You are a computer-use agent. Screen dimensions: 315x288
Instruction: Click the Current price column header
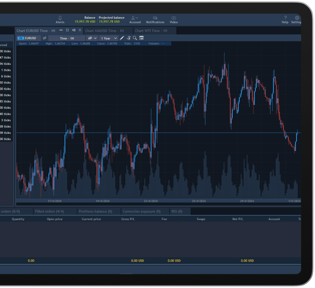[91, 219]
